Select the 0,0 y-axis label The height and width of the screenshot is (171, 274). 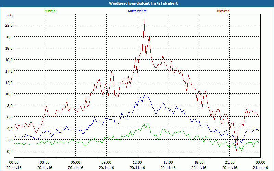point(9,151)
